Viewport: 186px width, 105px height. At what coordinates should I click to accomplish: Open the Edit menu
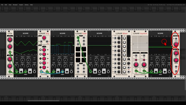pyautogui.click(x=6, y=5)
